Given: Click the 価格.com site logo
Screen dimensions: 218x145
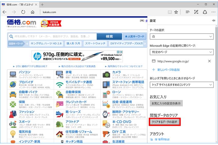Looking at the screenshot, I should click(22, 23).
